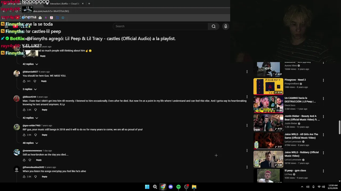Open more options for Un CAMINO hacia la DESTRUCCIÓN video
This screenshot has width=341, height=191.
click(x=323, y=98)
